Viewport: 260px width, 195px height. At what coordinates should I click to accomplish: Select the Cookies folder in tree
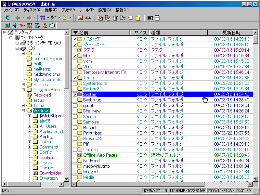[x=47, y=157]
